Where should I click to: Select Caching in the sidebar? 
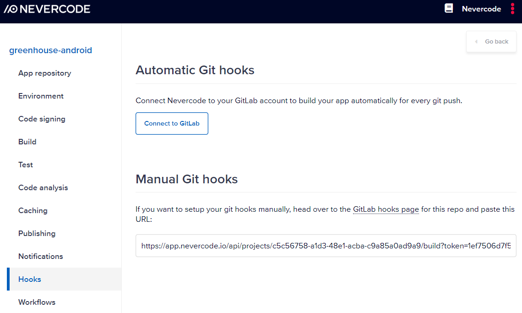33,211
